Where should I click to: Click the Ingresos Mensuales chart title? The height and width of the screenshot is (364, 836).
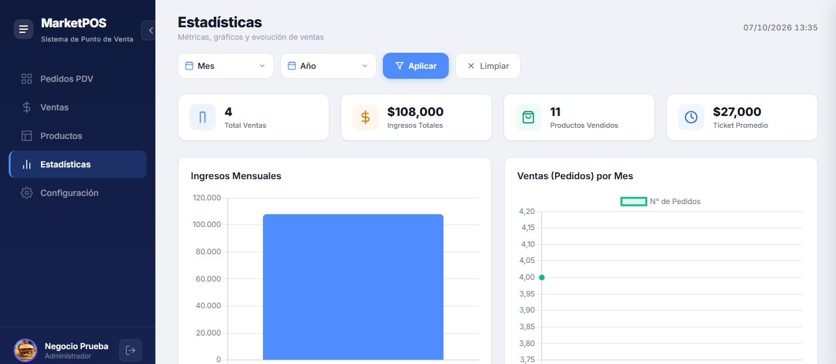pyautogui.click(x=236, y=176)
